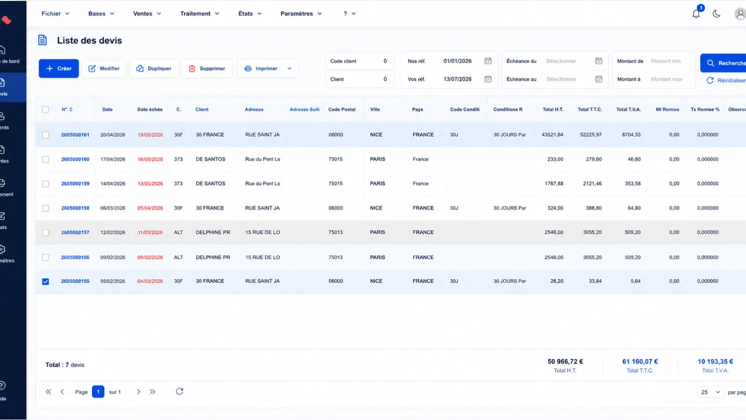The width and height of the screenshot is (746, 420).
Task: Expand the Imprimer dropdown arrow
Action: click(290, 69)
